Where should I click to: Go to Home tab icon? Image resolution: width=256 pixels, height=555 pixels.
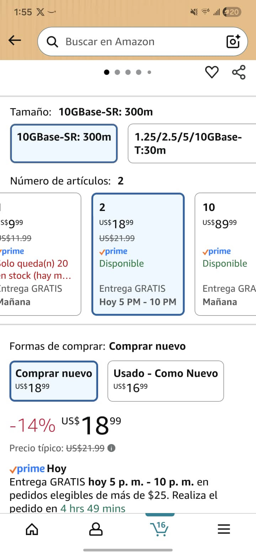32,529
